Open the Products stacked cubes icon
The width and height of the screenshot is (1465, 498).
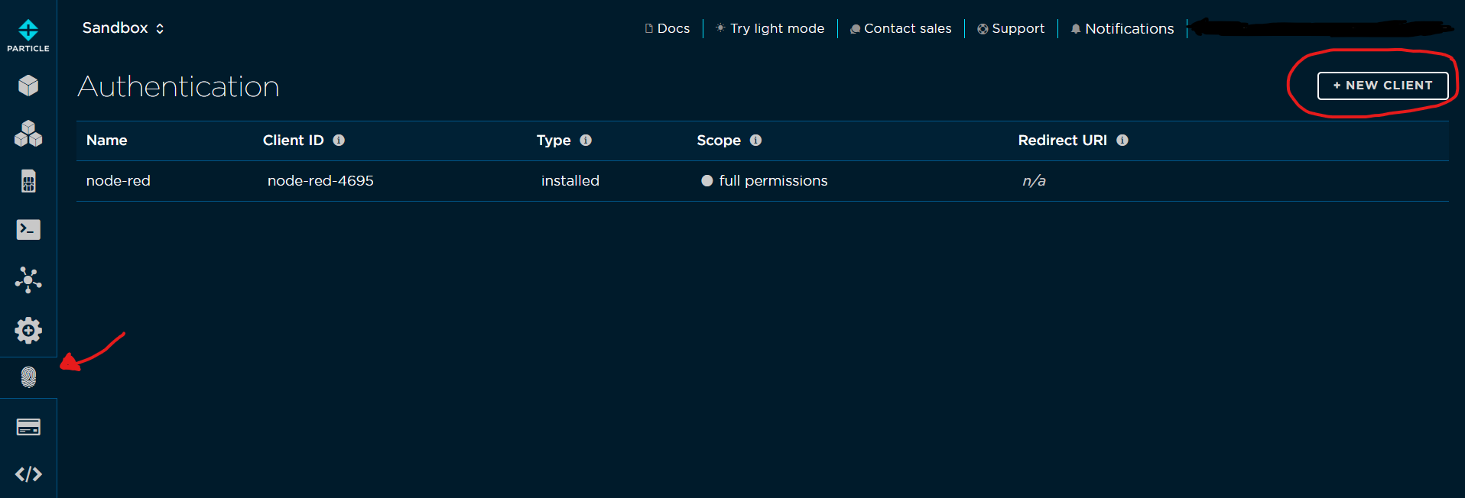coord(28,134)
